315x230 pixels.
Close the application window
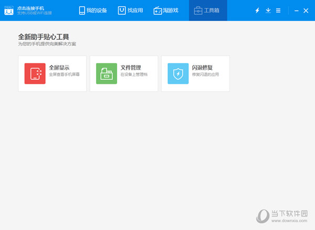(306, 10)
